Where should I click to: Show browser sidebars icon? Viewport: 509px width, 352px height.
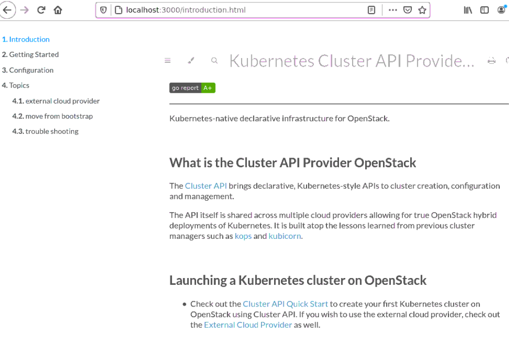tap(484, 10)
